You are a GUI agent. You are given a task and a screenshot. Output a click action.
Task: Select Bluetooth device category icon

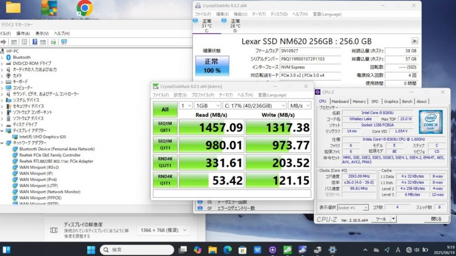click(8, 57)
